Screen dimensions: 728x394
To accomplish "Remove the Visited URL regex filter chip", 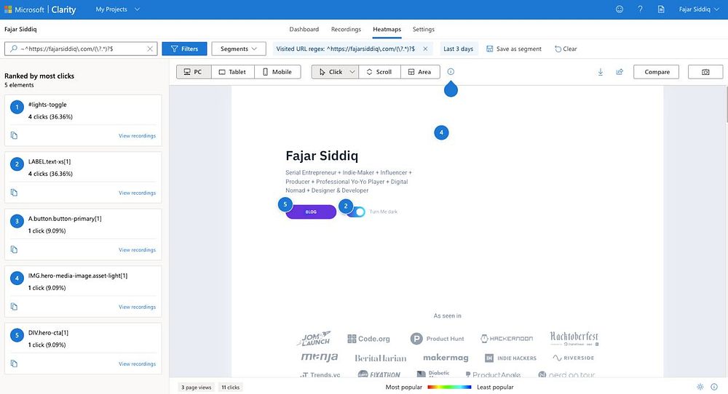I will click(425, 49).
